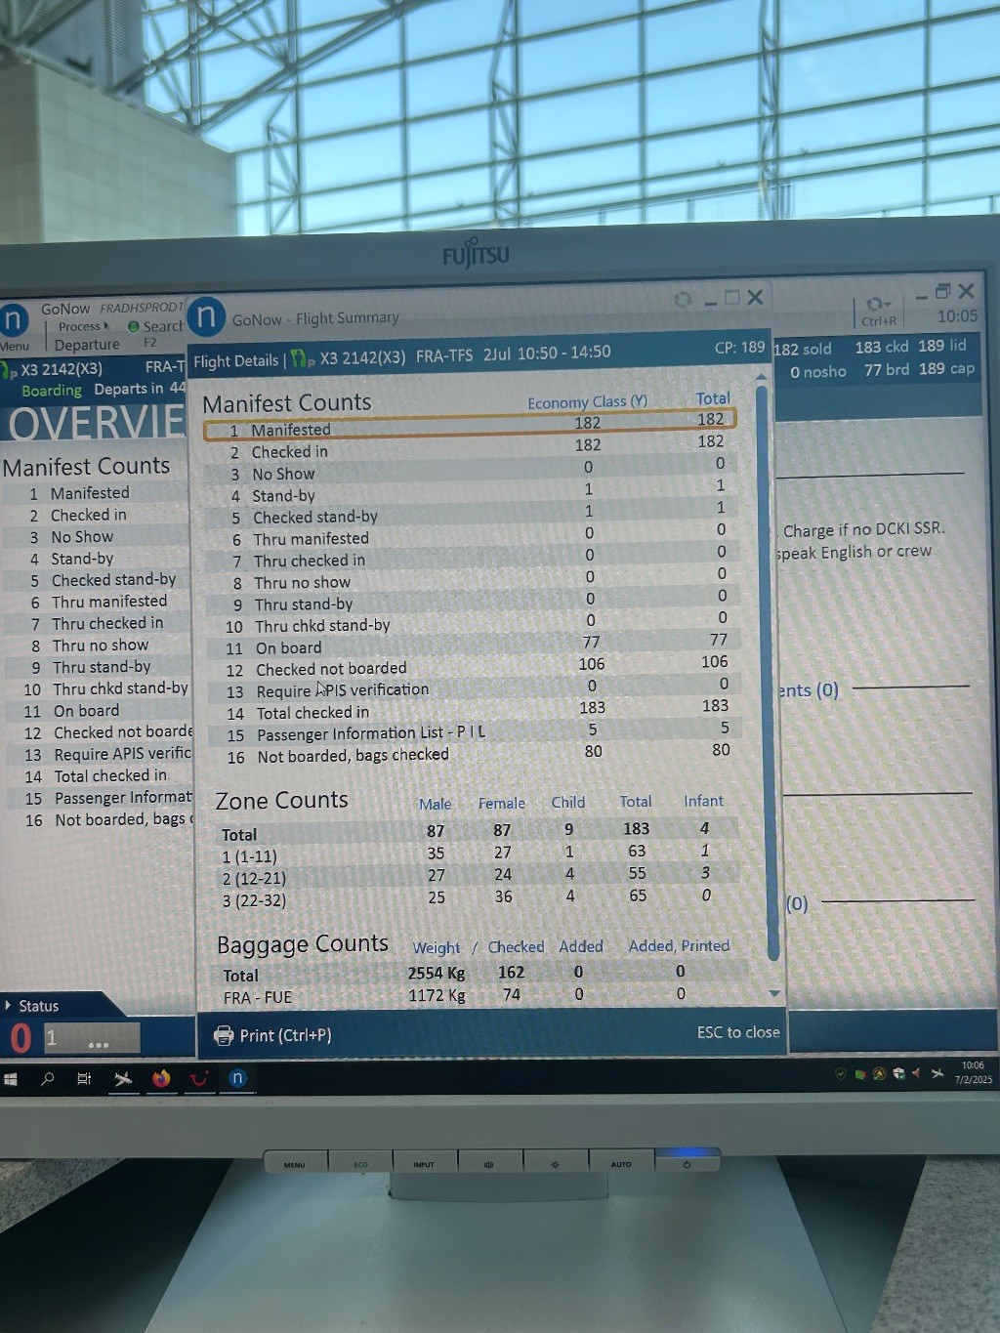Click the GoNow Menu logo button
This screenshot has height=1333, width=1000.
tap(14, 321)
